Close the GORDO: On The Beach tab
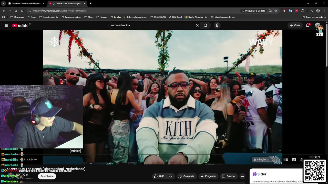Screen dimensions: 328x184 84,4
